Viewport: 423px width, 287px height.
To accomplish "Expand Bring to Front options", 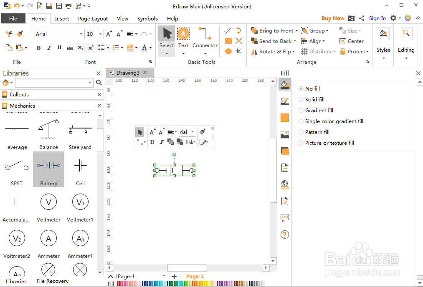I will pos(297,31).
